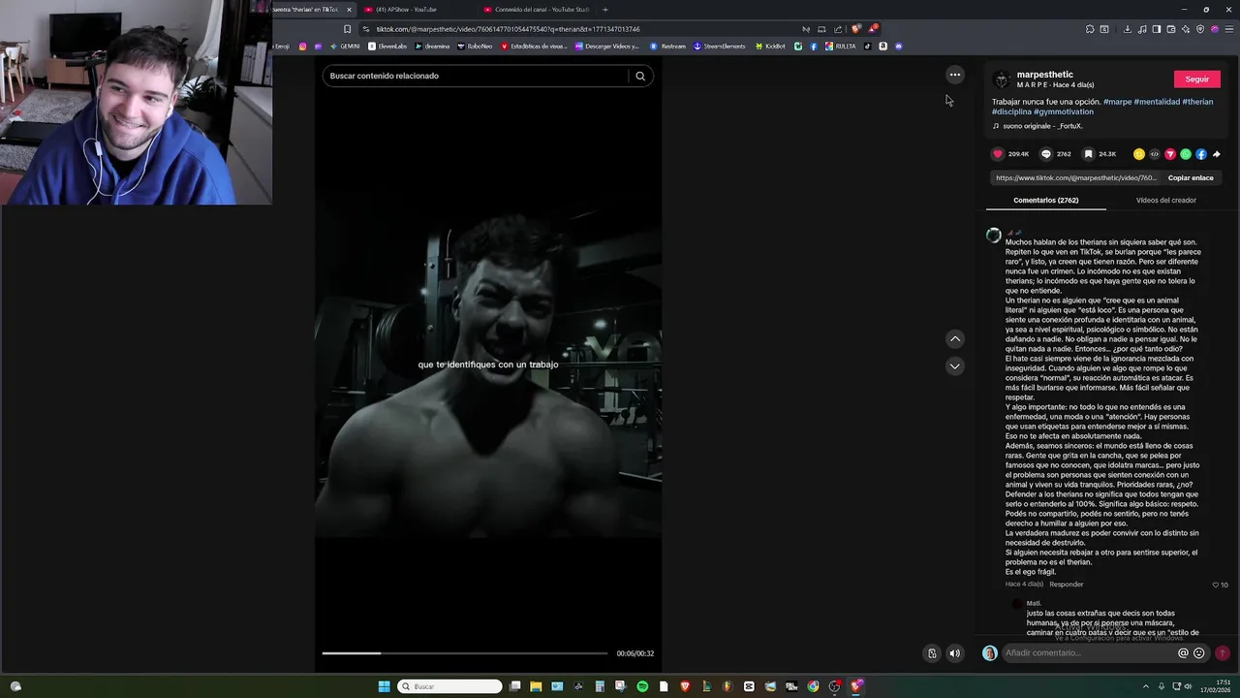Open Spotify from the taskbar

coord(642,686)
